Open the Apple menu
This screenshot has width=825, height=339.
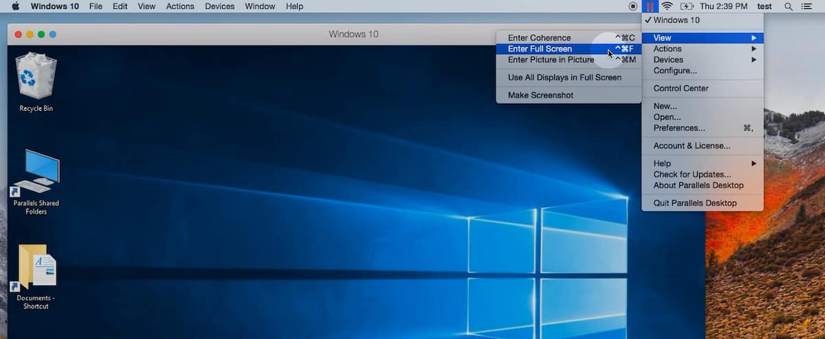[x=15, y=6]
